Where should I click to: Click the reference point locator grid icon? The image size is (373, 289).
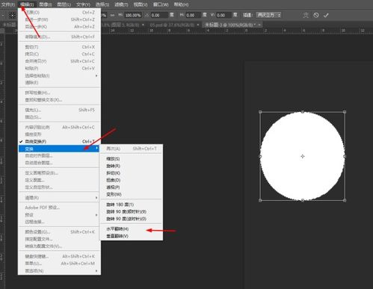12,15
